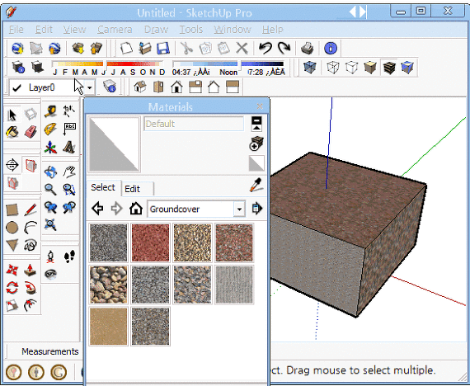Pick the Tape Measure tool
This screenshot has width=470, height=386.
click(x=50, y=111)
